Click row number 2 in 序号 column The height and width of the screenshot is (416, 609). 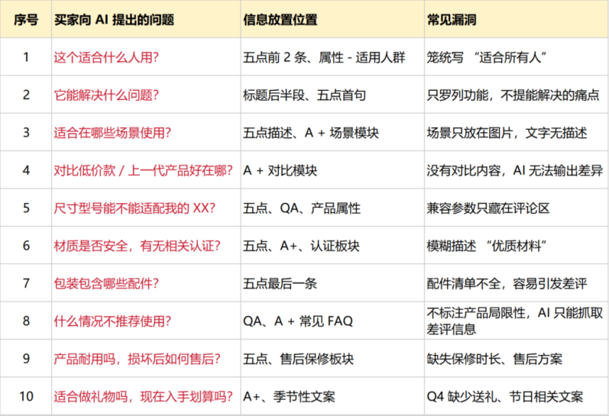click(26, 95)
